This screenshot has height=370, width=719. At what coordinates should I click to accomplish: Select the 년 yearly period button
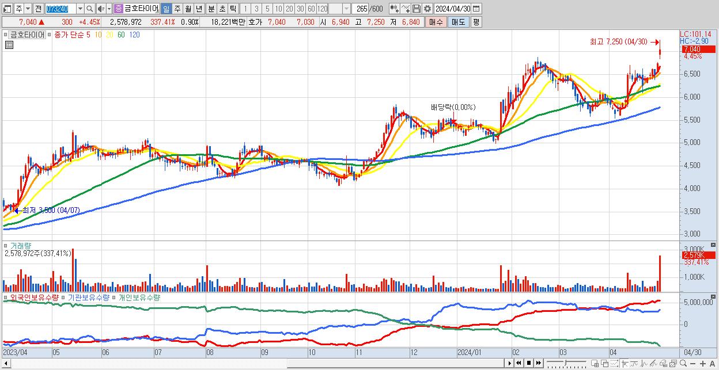[x=199, y=9]
